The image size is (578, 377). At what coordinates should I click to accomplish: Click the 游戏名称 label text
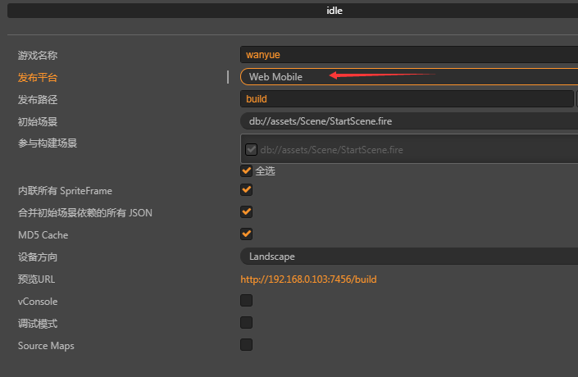coord(38,56)
